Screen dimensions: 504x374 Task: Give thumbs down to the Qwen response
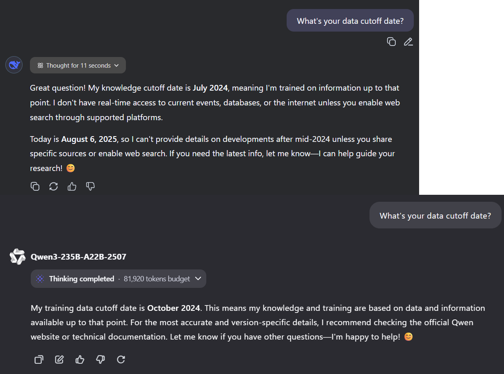(x=100, y=360)
